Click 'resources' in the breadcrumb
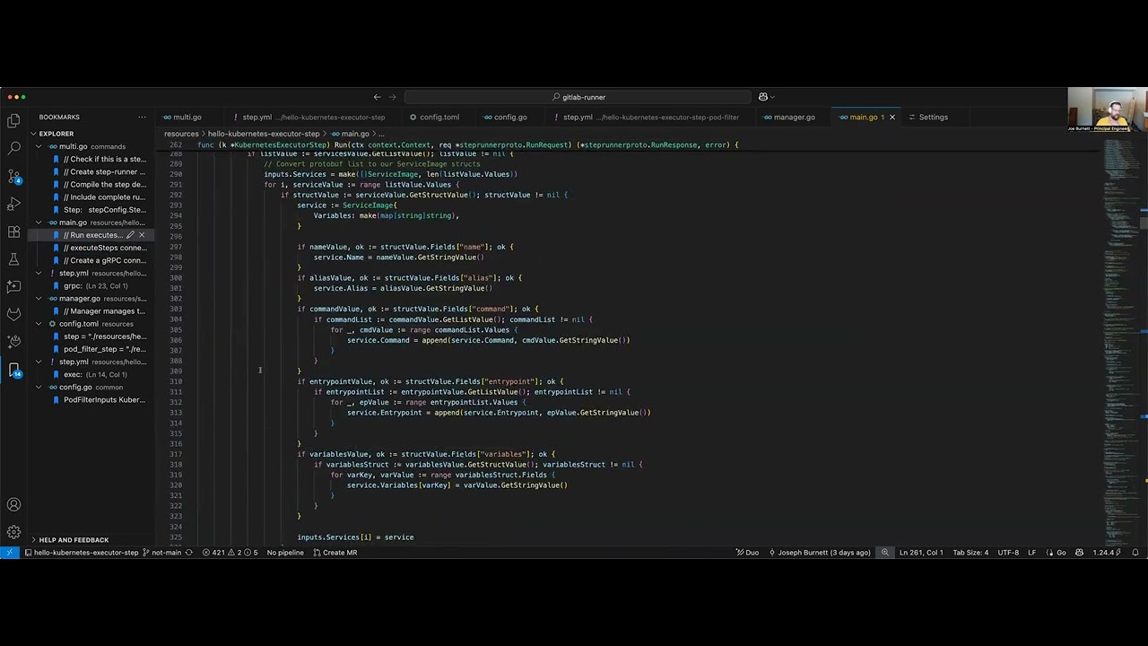Screen dimensions: 1148x646 tap(181, 134)
